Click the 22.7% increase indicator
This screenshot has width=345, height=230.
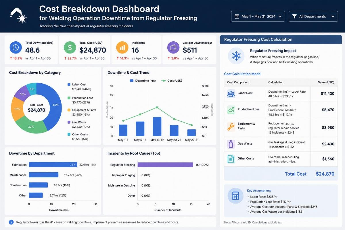click(70, 58)
